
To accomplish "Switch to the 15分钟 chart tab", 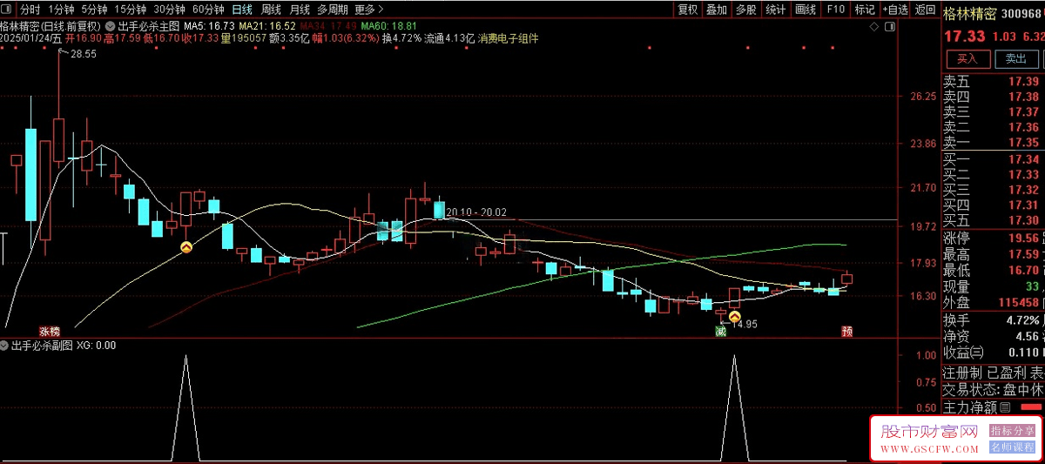I will pos(130,10).
